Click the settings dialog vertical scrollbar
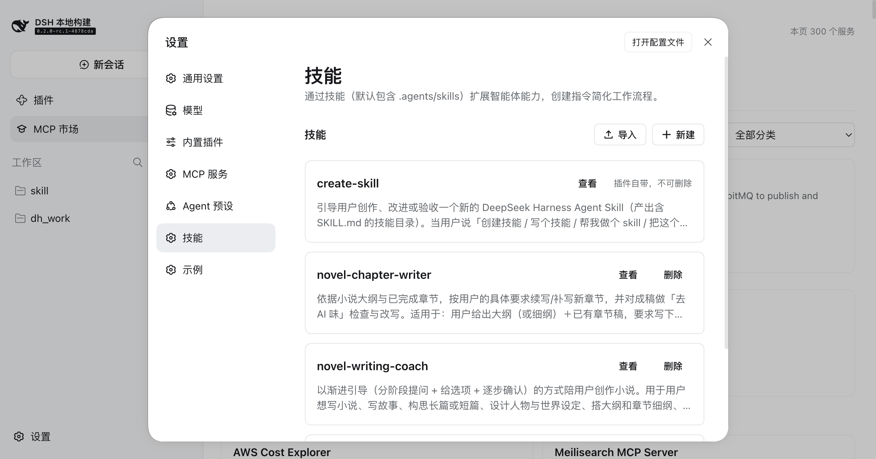Image resolution: width=876 pixels, height=459 pixels. [x=726, y=203]
